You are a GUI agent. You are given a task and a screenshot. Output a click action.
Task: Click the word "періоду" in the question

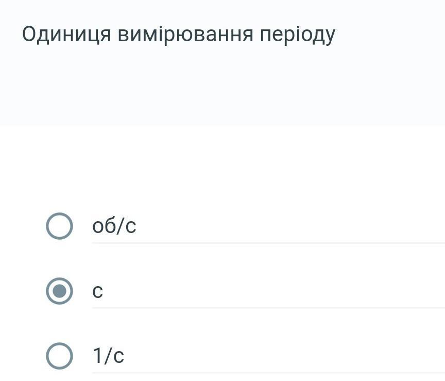click(x=297, y=34)
